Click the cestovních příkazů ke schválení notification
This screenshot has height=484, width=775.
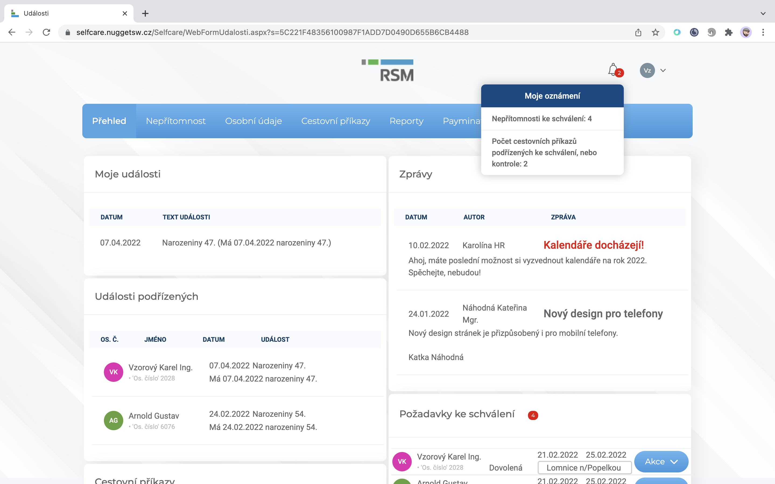pos(552,152)
